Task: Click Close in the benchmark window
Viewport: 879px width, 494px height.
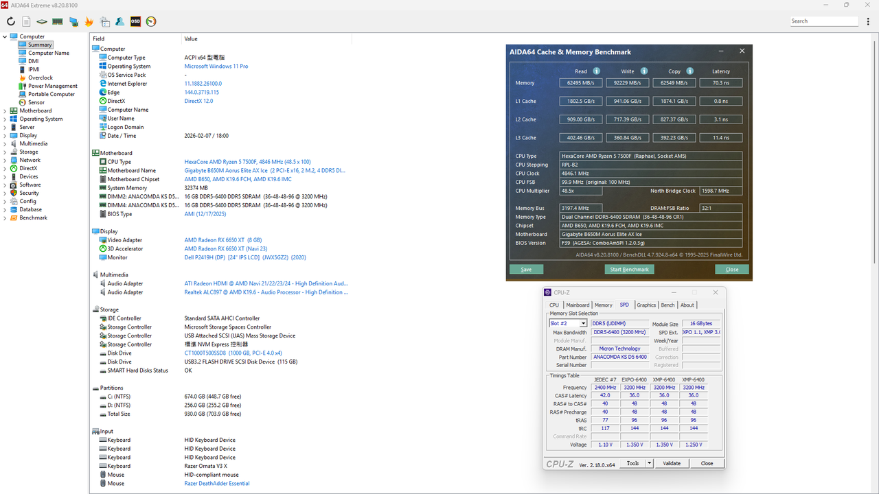Action: coord(732,270)
